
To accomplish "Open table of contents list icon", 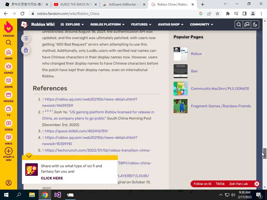I will click(x=26, y=38).
